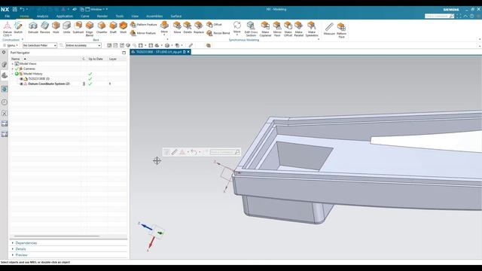
Task: Select the Replace Face tool
Action: click(x=199, y=27)
